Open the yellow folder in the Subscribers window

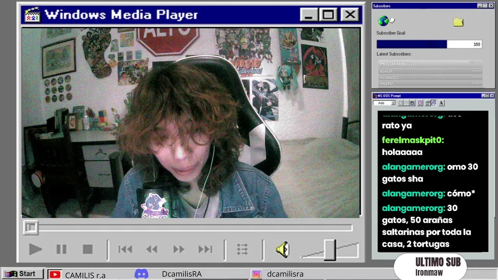tap(458, 22)
